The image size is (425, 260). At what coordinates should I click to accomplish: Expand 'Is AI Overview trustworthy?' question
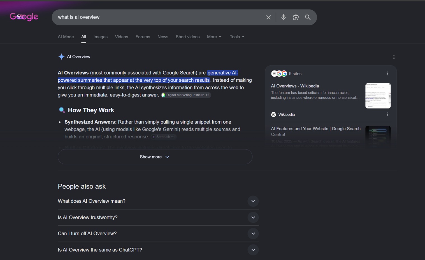pyautogui.click(x=158, y=218)
